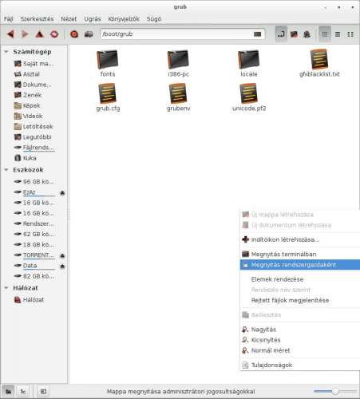Clear the path entry with its icon
The width and height of the screenshot is (360, 399).
pos(257,34)
